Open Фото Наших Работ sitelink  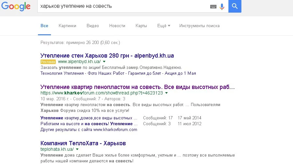(106, 73)
